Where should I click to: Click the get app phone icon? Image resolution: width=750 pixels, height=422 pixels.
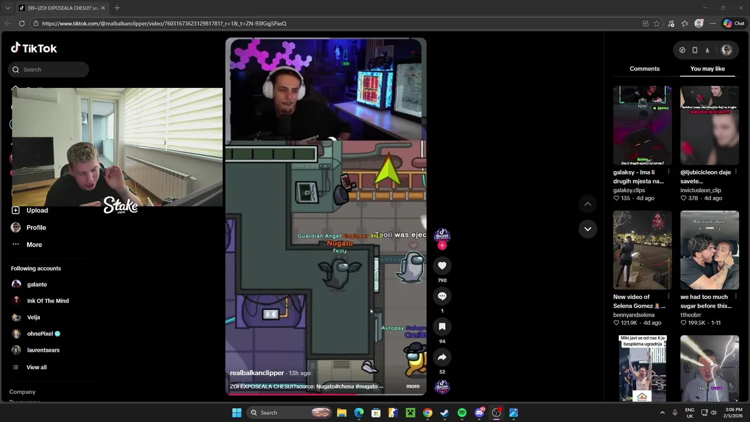point(695,50)
